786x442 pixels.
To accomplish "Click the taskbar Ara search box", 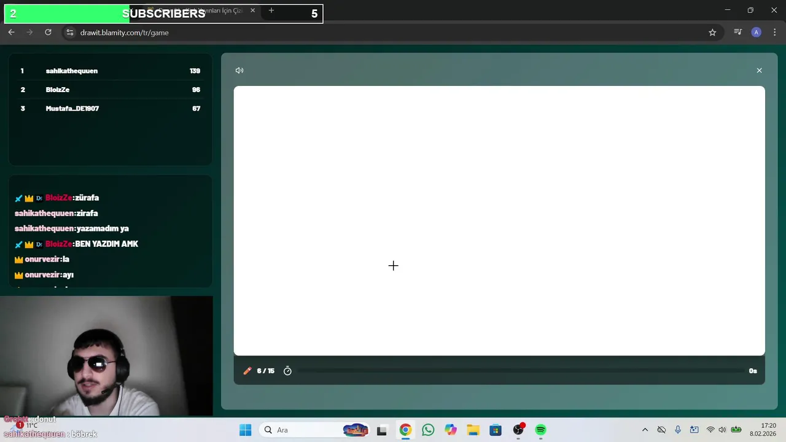I will pyautogui.click(x=314, y=430).
